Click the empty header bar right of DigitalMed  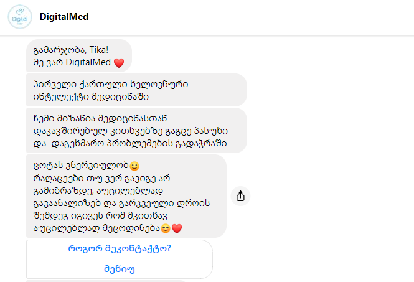click(x=251, y=17)
